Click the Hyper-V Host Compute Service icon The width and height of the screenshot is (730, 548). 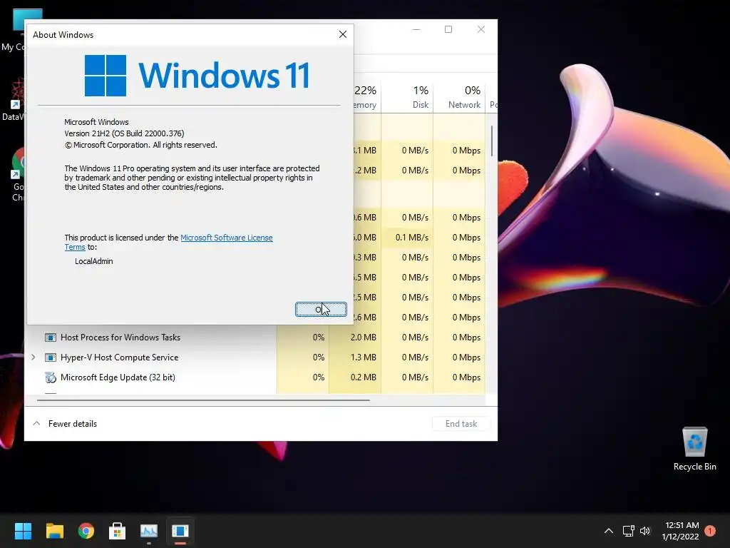[51, 357]
